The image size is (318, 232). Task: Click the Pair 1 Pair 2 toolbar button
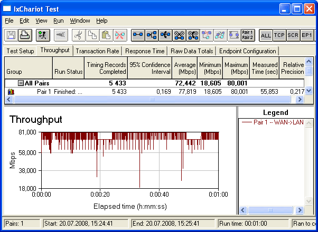pos(248,35)
